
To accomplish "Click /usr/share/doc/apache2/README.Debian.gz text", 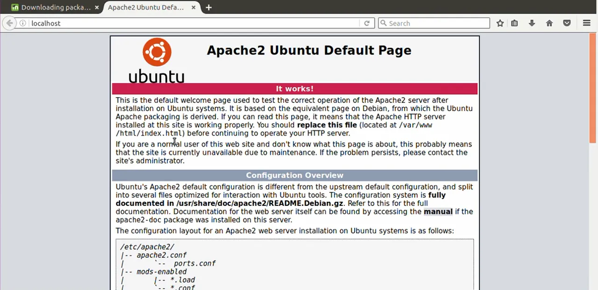I will pyautogui.click(x=260, y=204).
